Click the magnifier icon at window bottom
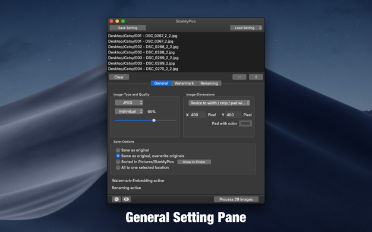Screen dimensions: 372x232 point(116,199)
